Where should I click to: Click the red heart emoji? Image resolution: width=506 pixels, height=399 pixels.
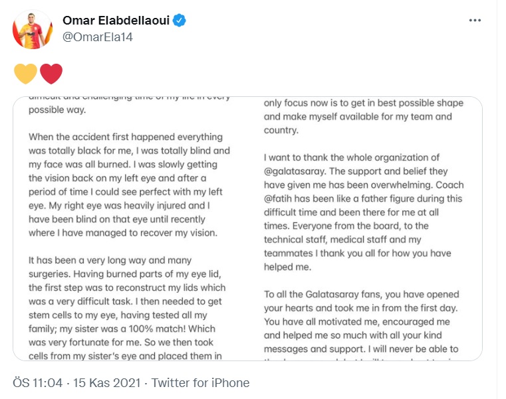(51, 74)
